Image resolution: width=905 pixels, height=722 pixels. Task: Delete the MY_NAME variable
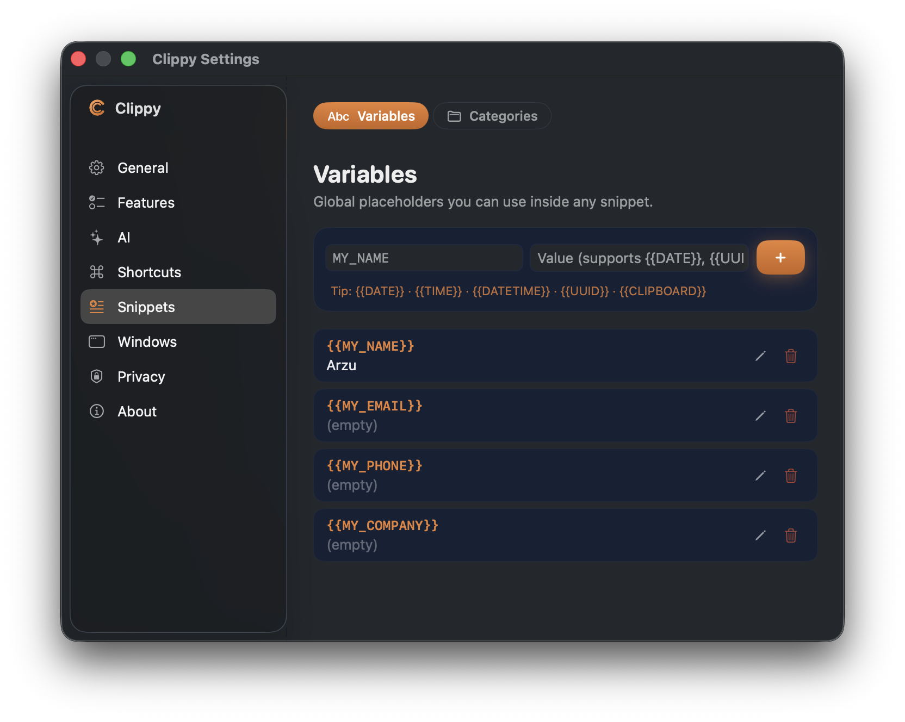791,356
